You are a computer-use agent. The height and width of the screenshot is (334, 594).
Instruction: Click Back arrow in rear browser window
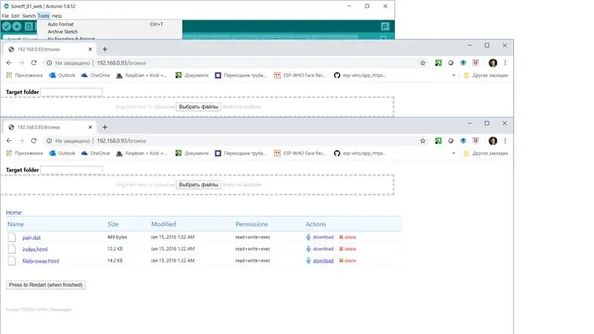(9, 63)
